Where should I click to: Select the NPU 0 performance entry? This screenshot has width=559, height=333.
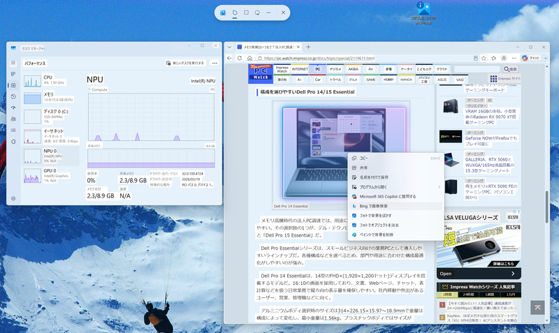[x=50, y=156]
